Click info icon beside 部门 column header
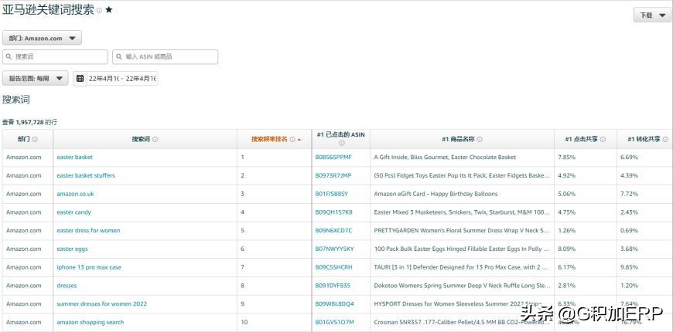This screenshot has height=332, width=673. tap(35, 140)
